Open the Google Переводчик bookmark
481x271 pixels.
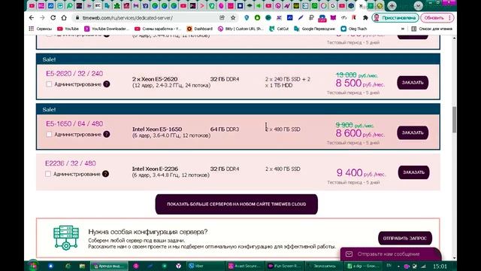tap(314, 29)
